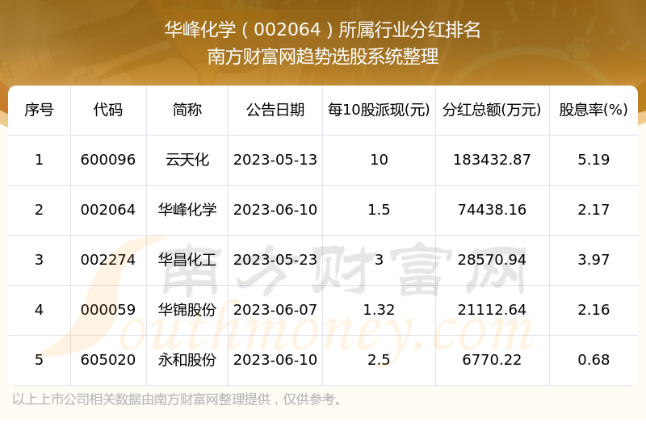Open the 华锦股份 stock name
The width and height of the screenshot is (646, 439).
pyautogui.click(x=187, y=310)
